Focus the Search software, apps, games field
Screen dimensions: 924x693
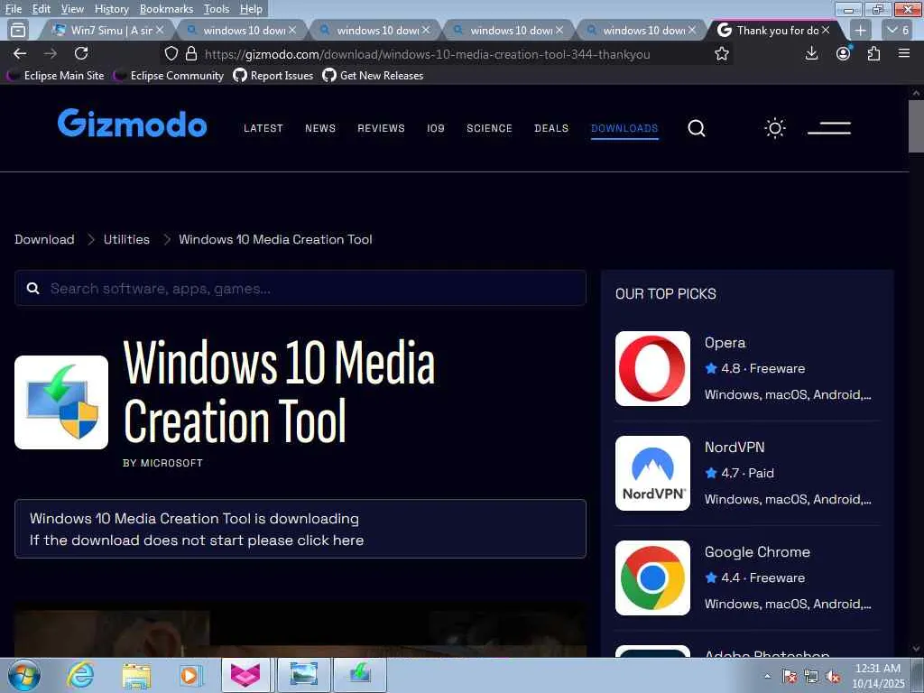click(x=300, y=288)
